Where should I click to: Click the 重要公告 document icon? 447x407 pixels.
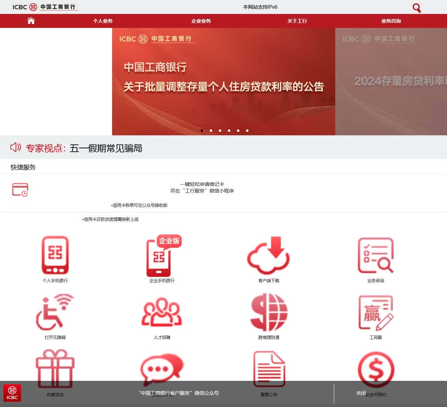click(x=269, y=369)
